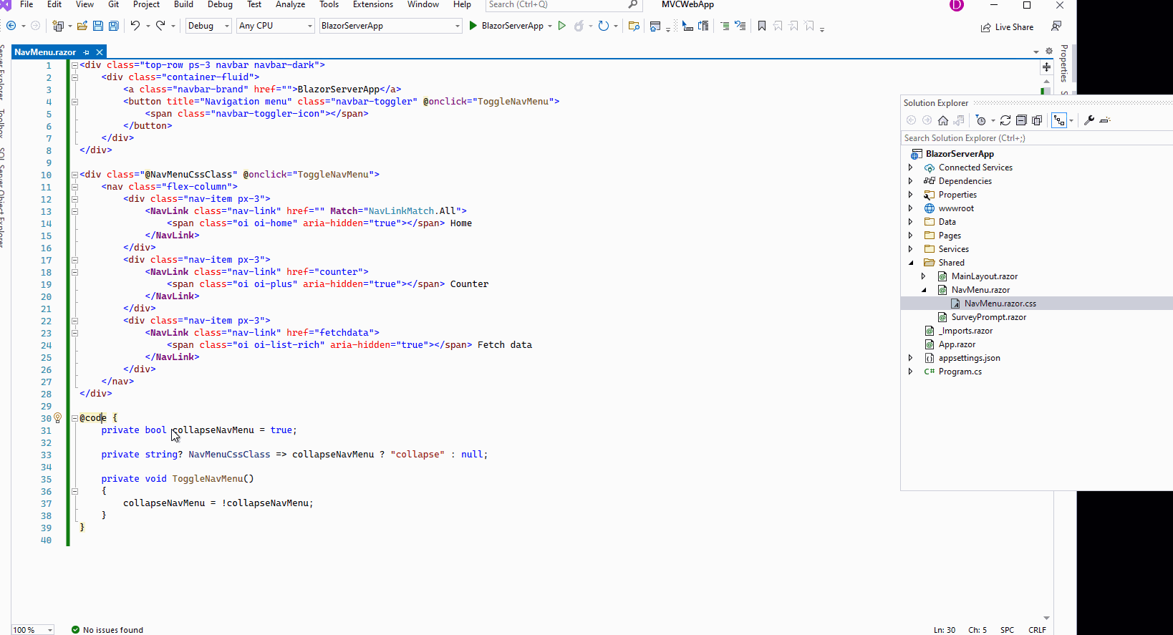Click Sync with Active Document refresh icon
1173x635 pixels.
click(1005, 120)
